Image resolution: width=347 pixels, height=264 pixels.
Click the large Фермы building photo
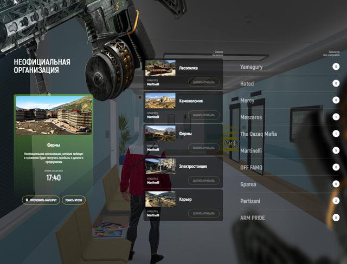pyautogui.click(x=54, y=115)
